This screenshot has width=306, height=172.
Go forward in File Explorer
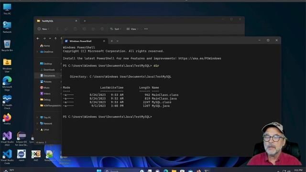(x=44, y=38)
